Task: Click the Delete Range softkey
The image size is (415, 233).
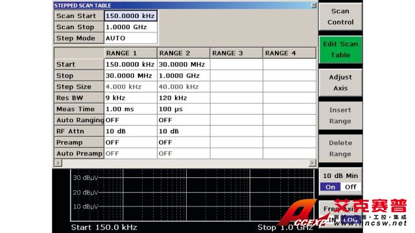Action: pos(340,148)
